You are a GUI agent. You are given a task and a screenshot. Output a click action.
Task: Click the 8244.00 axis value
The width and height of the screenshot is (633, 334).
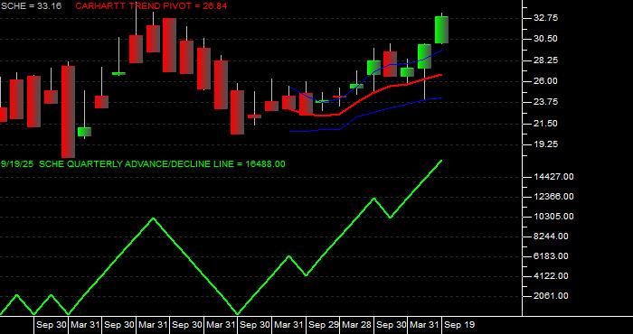[551, 237]
